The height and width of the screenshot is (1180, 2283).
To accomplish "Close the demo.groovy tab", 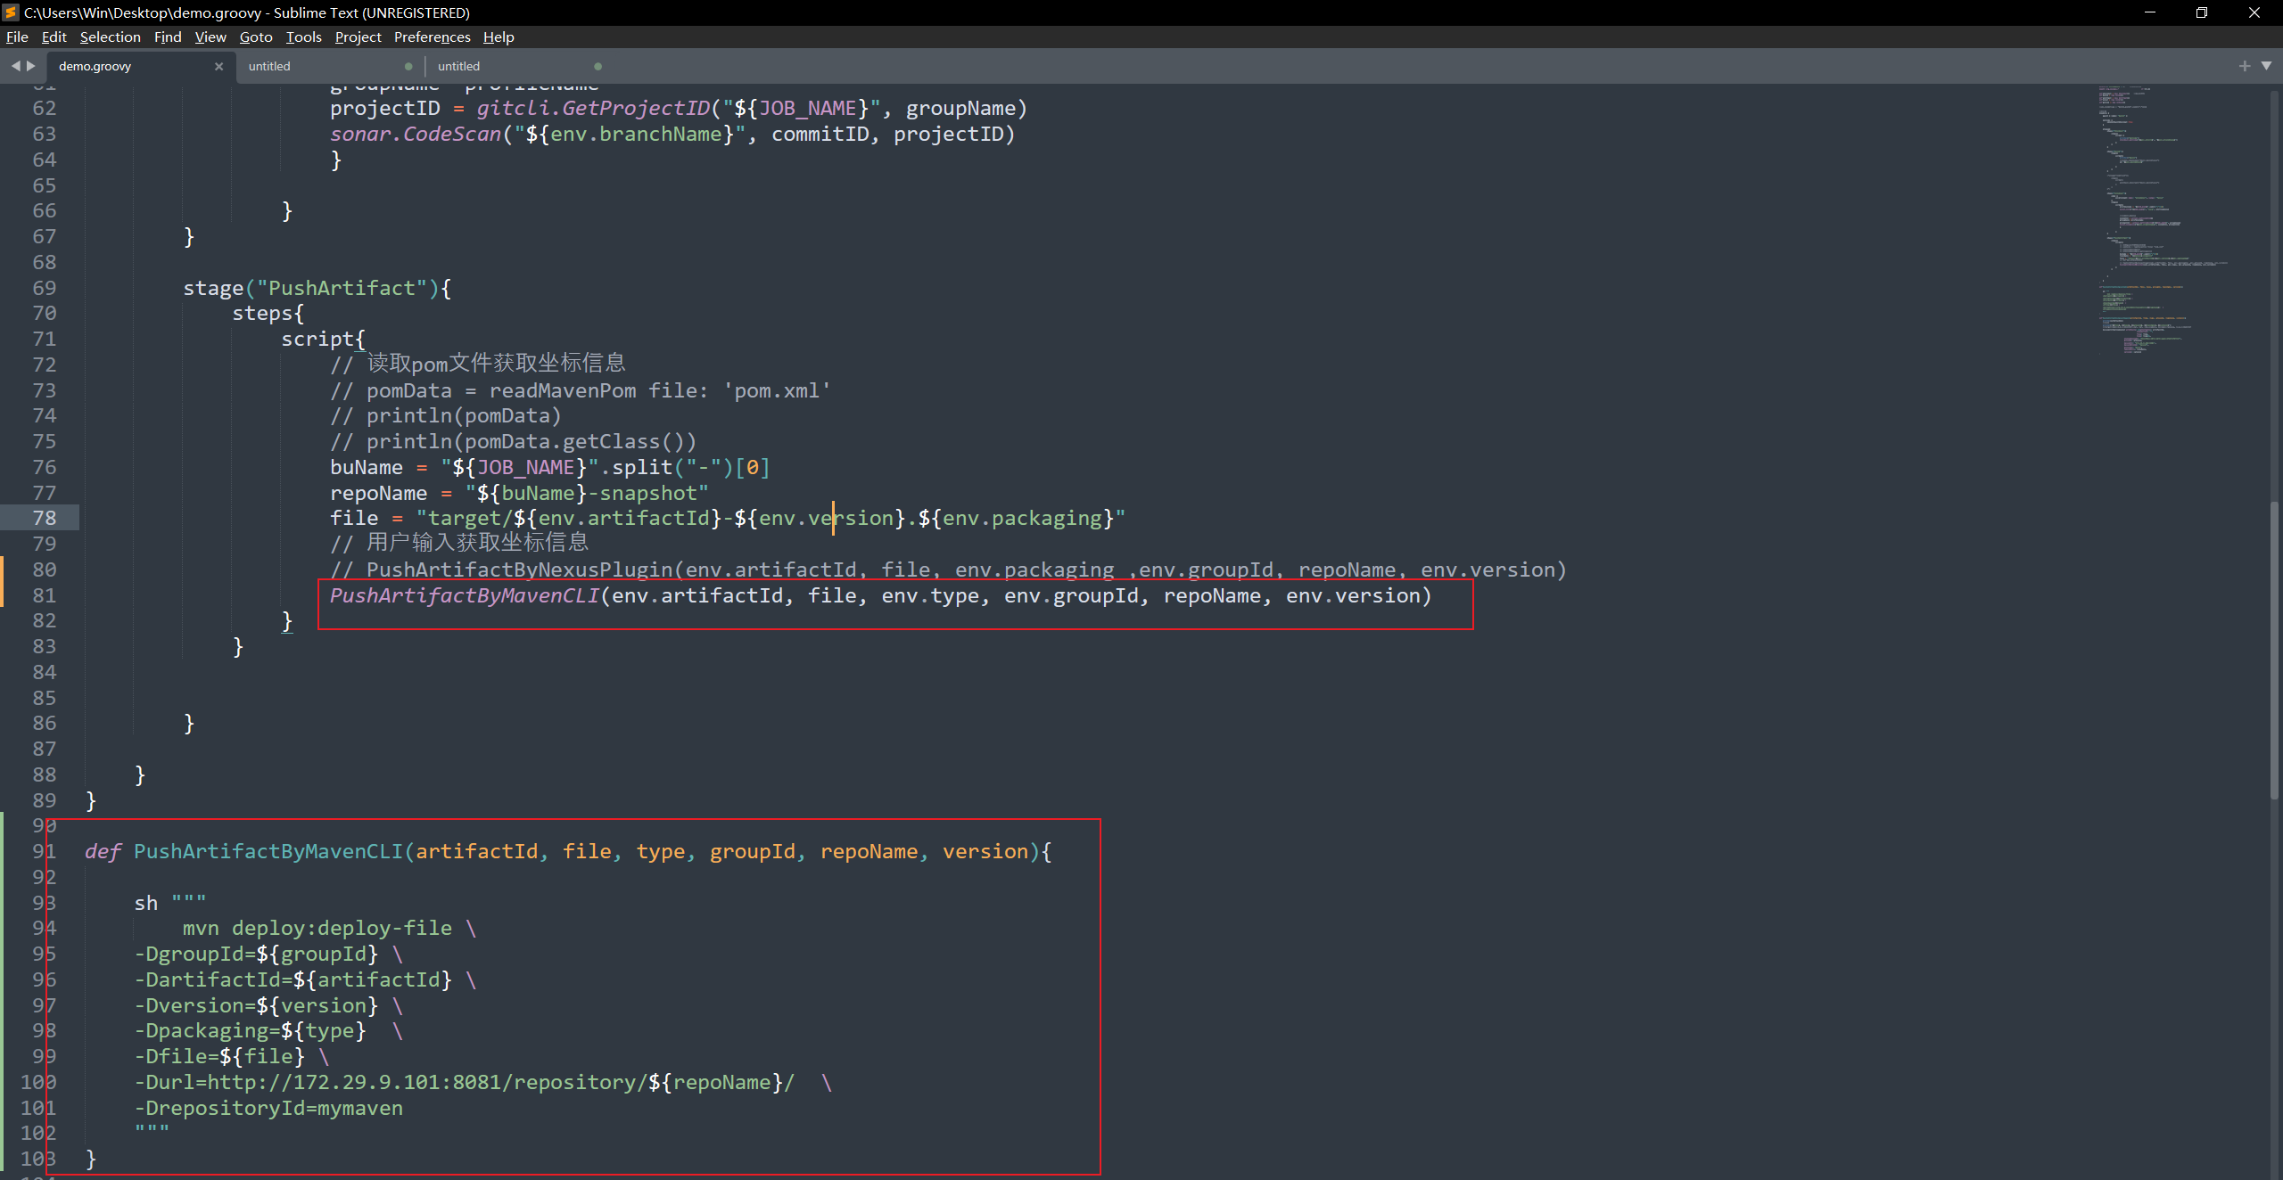I will click(x=218, y=66).
